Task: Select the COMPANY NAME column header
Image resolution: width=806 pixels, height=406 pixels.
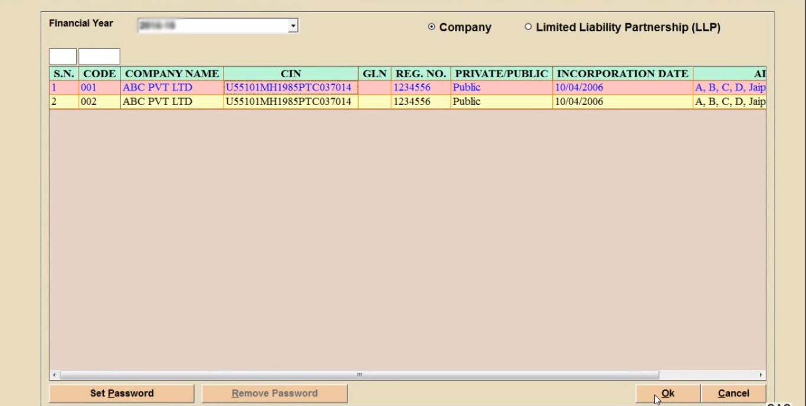Action: click(x=172, y=74)
